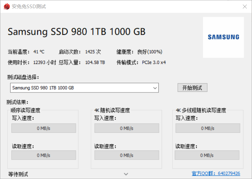The width and height of the screenshot is (252, 179).
Task: Open the 官方QQ群 640279426 link
Action: [x=216, y=173]
